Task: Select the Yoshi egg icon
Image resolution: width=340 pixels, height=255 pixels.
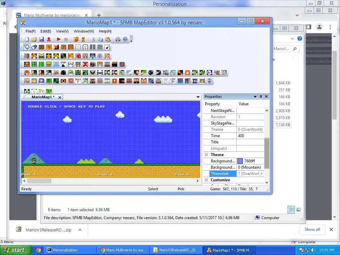Action: (27, 91)
